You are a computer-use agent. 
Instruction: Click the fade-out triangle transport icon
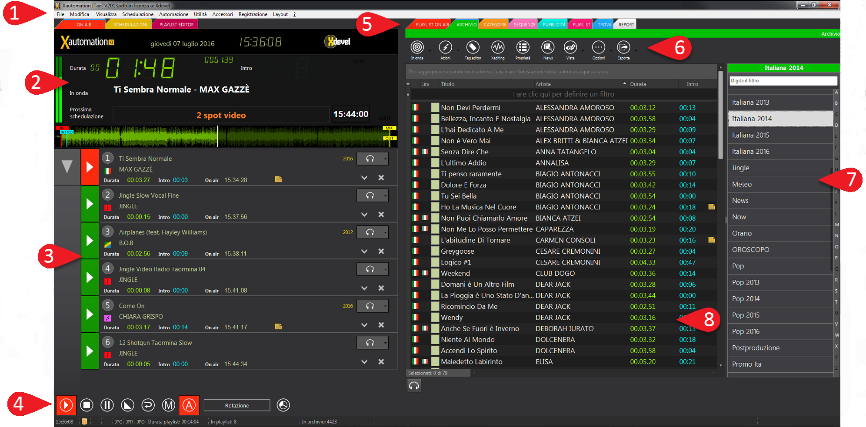pos(127,405)
